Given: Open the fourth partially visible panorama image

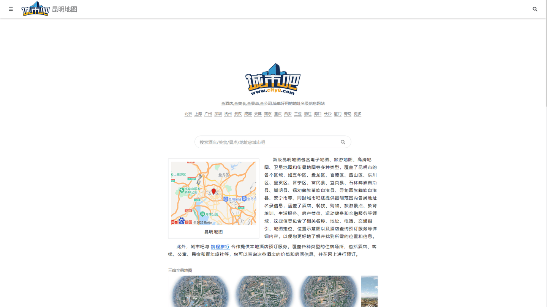Looking at the screenshot, I should coord(369,291).
